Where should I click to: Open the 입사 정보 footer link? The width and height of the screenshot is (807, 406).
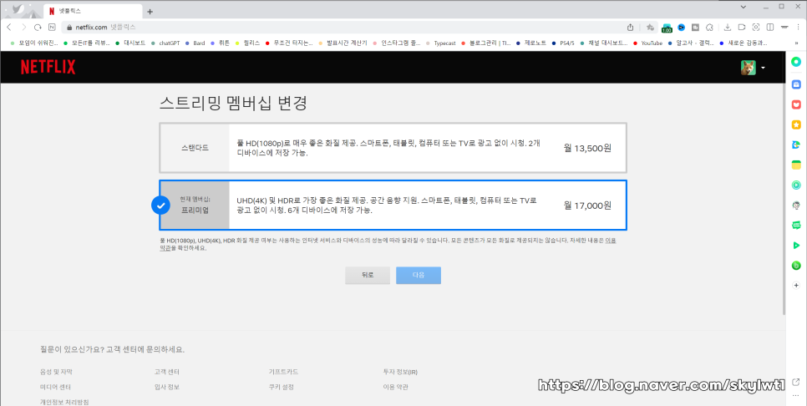(166, 387)
